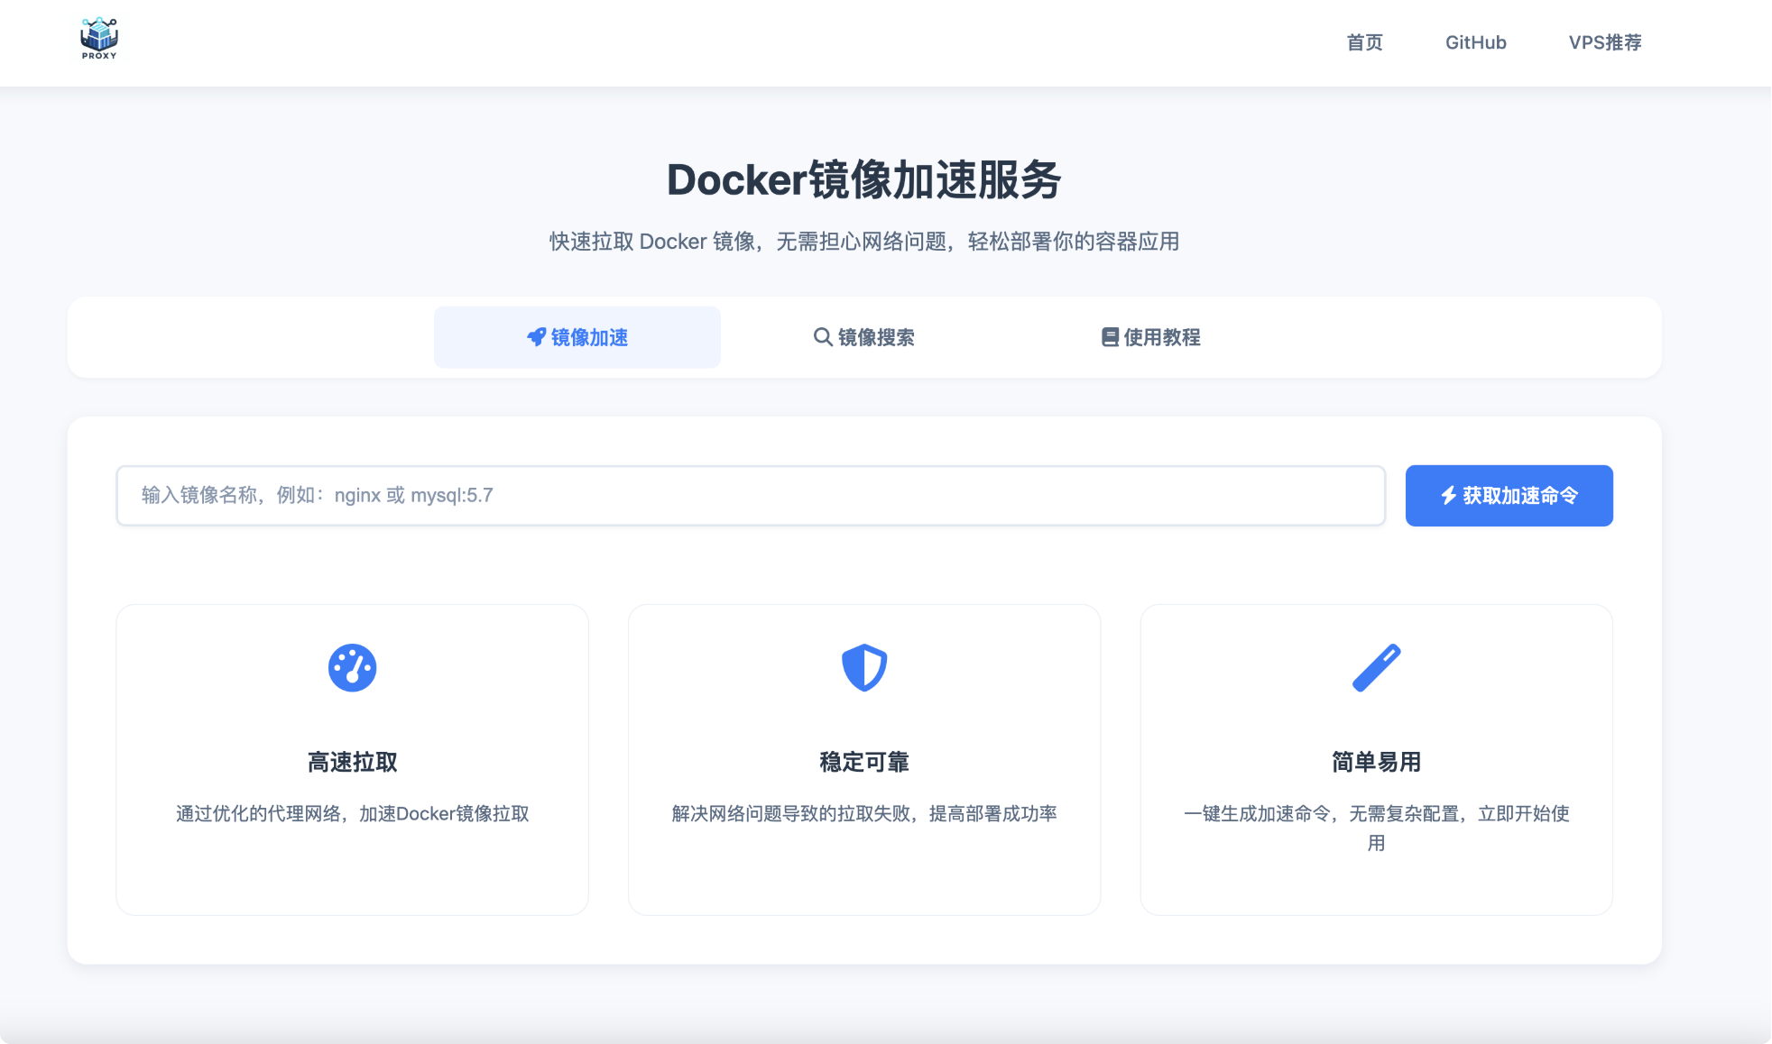Screen dimensions: 1772x1044
Task: Click the Docker镜像加速服务 page title
Action: click(863, 179)
